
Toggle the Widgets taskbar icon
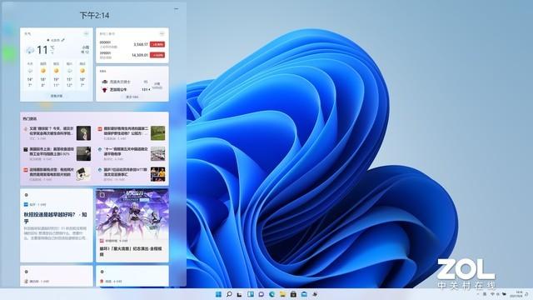[251, 294]
